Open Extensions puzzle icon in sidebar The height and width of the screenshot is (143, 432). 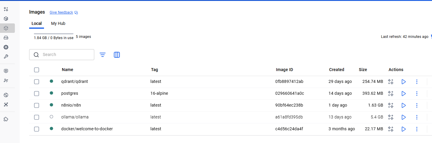tap(6, 119)
